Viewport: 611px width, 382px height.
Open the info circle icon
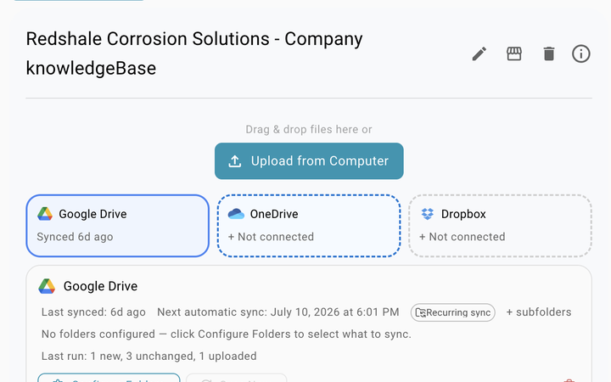[580, 53]
